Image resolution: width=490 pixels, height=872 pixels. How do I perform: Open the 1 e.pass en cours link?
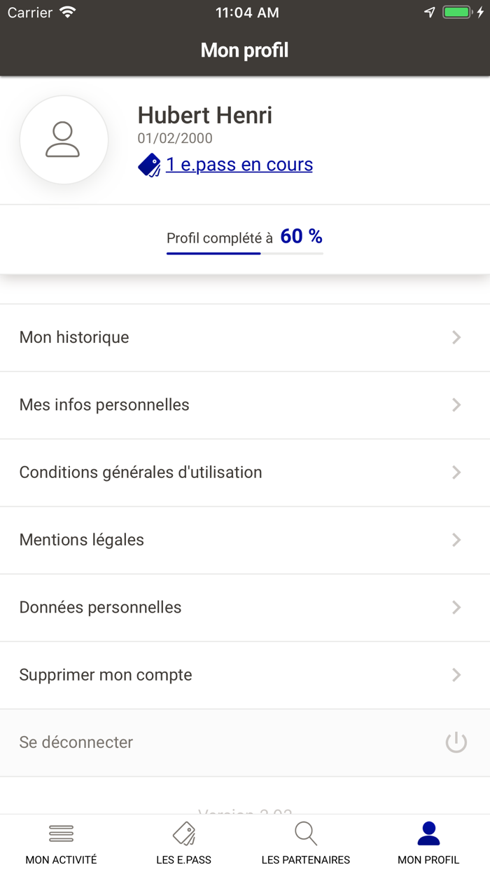tap(239, 165)
